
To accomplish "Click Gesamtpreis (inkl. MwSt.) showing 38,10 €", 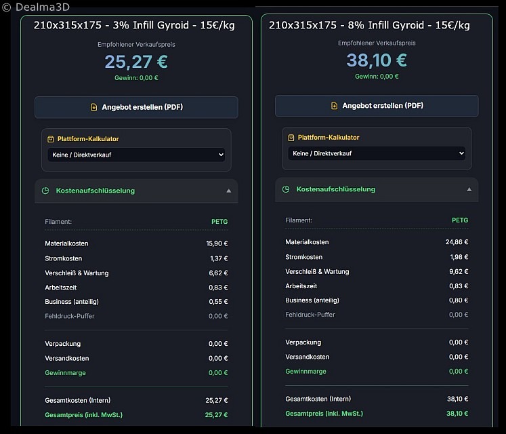I will (x=376, y=414).
